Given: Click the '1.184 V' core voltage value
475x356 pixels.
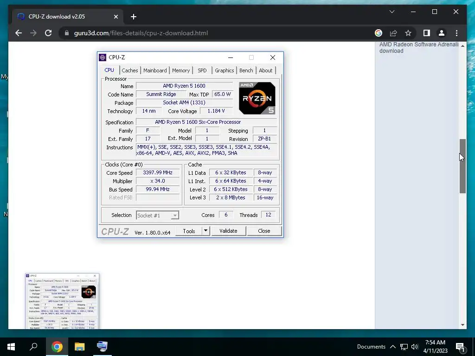Looking at the screenshot, I should point(216,111).
